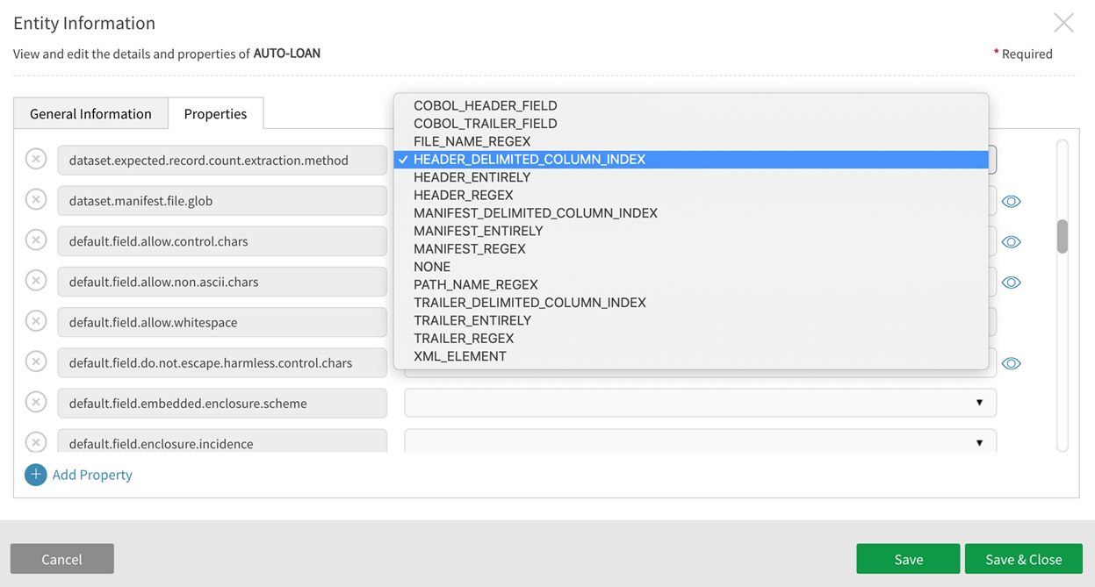Remove default.field.do.not.escape.harmless.control.chars property
1095x587 pixels.
[36, 362]
